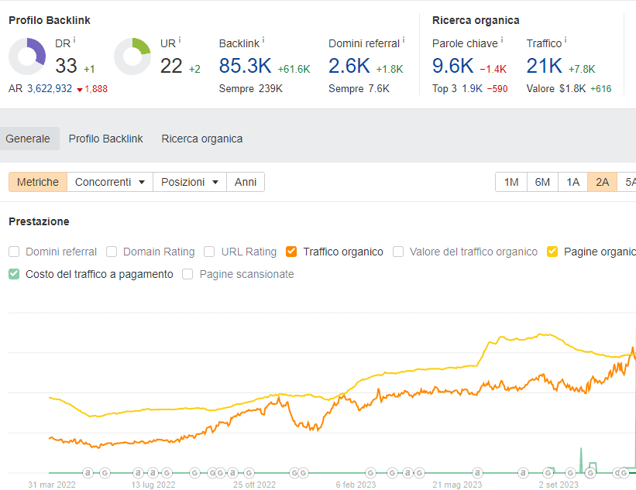Click the Parole chiave info icon

click(501, 39)
